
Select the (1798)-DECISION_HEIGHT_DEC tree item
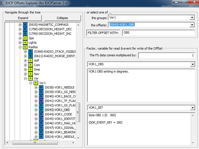(x=50, y=29)
